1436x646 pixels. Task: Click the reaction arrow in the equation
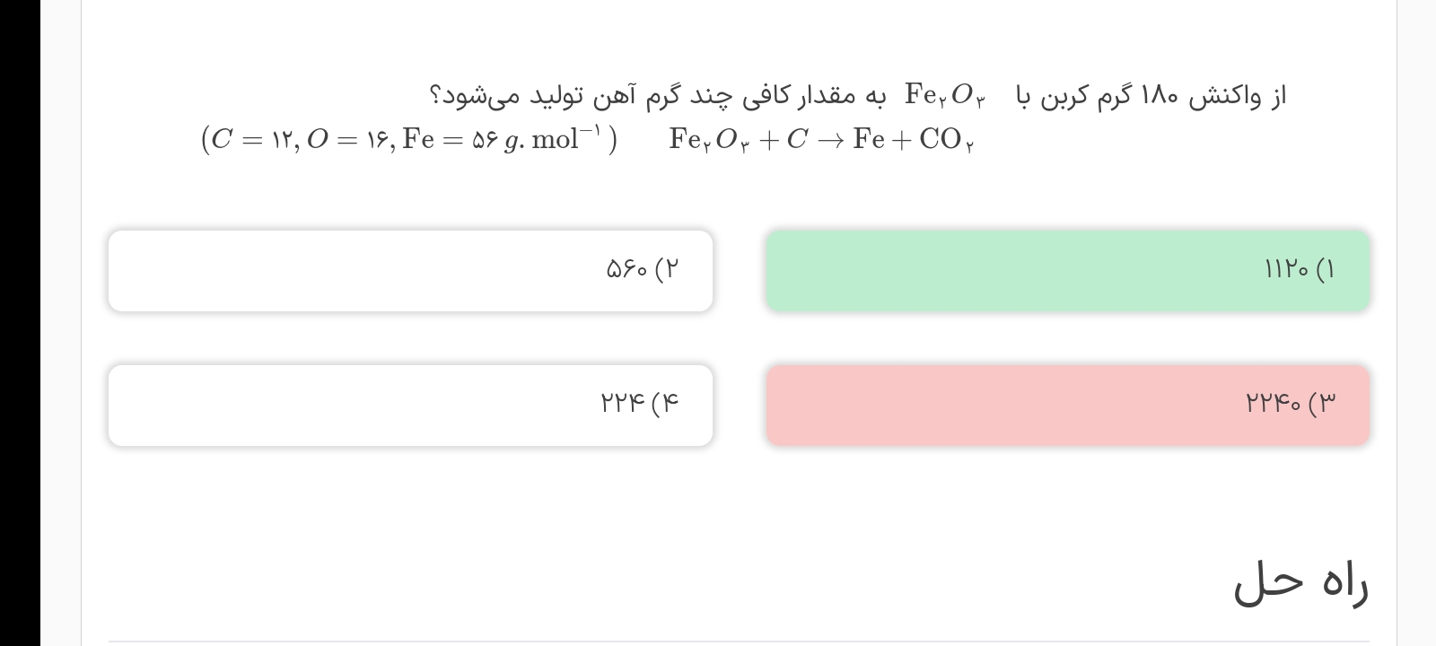830,140
